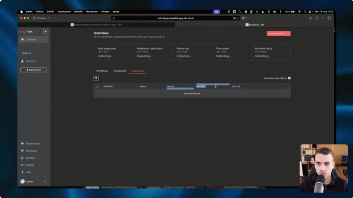Viewport: 353px width, 198px height.
Task: Reload the page in Safari
Action: [238, 18]
